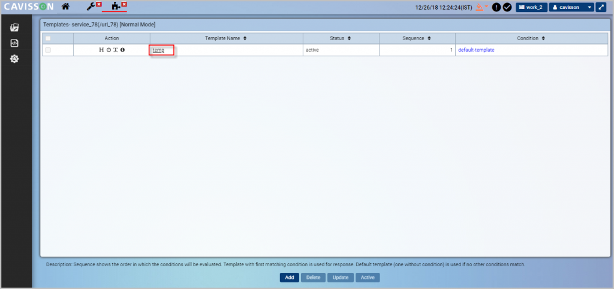The height and width of the screenshot is (289, 614).
Task: Close the puzzle-piece tab
Action: pyautogui.click(x=124, y=4)
